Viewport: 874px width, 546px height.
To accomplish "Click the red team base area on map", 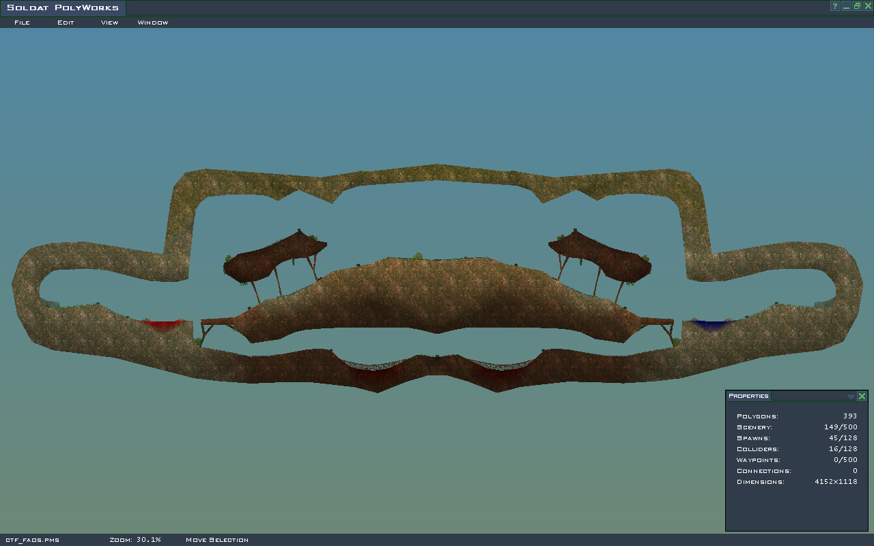I will tap(163, 325).
